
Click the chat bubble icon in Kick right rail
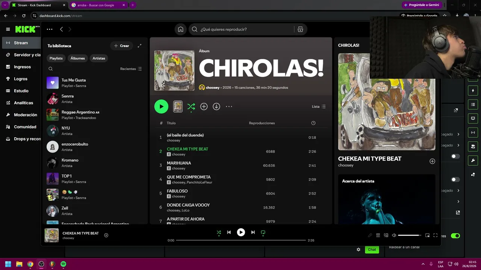[473, 118]
